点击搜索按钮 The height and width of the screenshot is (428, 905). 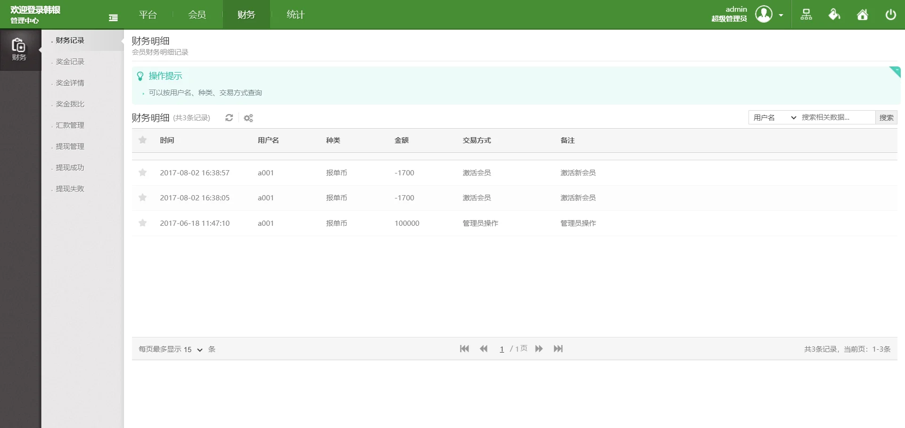[x=887, y=117]
